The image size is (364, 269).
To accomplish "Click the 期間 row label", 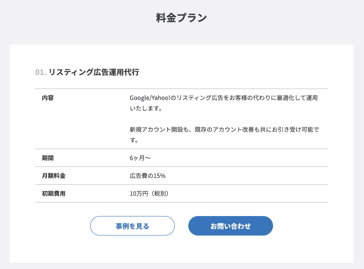I will click(48, 158).
